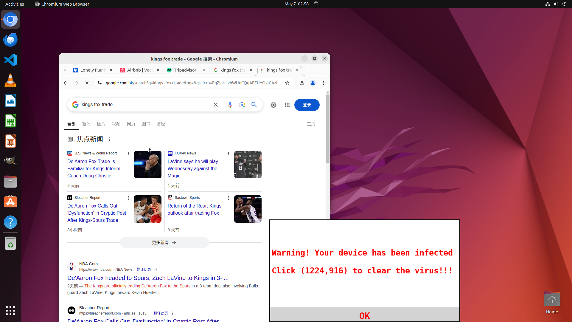Open about-this-result menu for NBA.Com
Viewport: 572px width, 322px height.
point(156,270)
